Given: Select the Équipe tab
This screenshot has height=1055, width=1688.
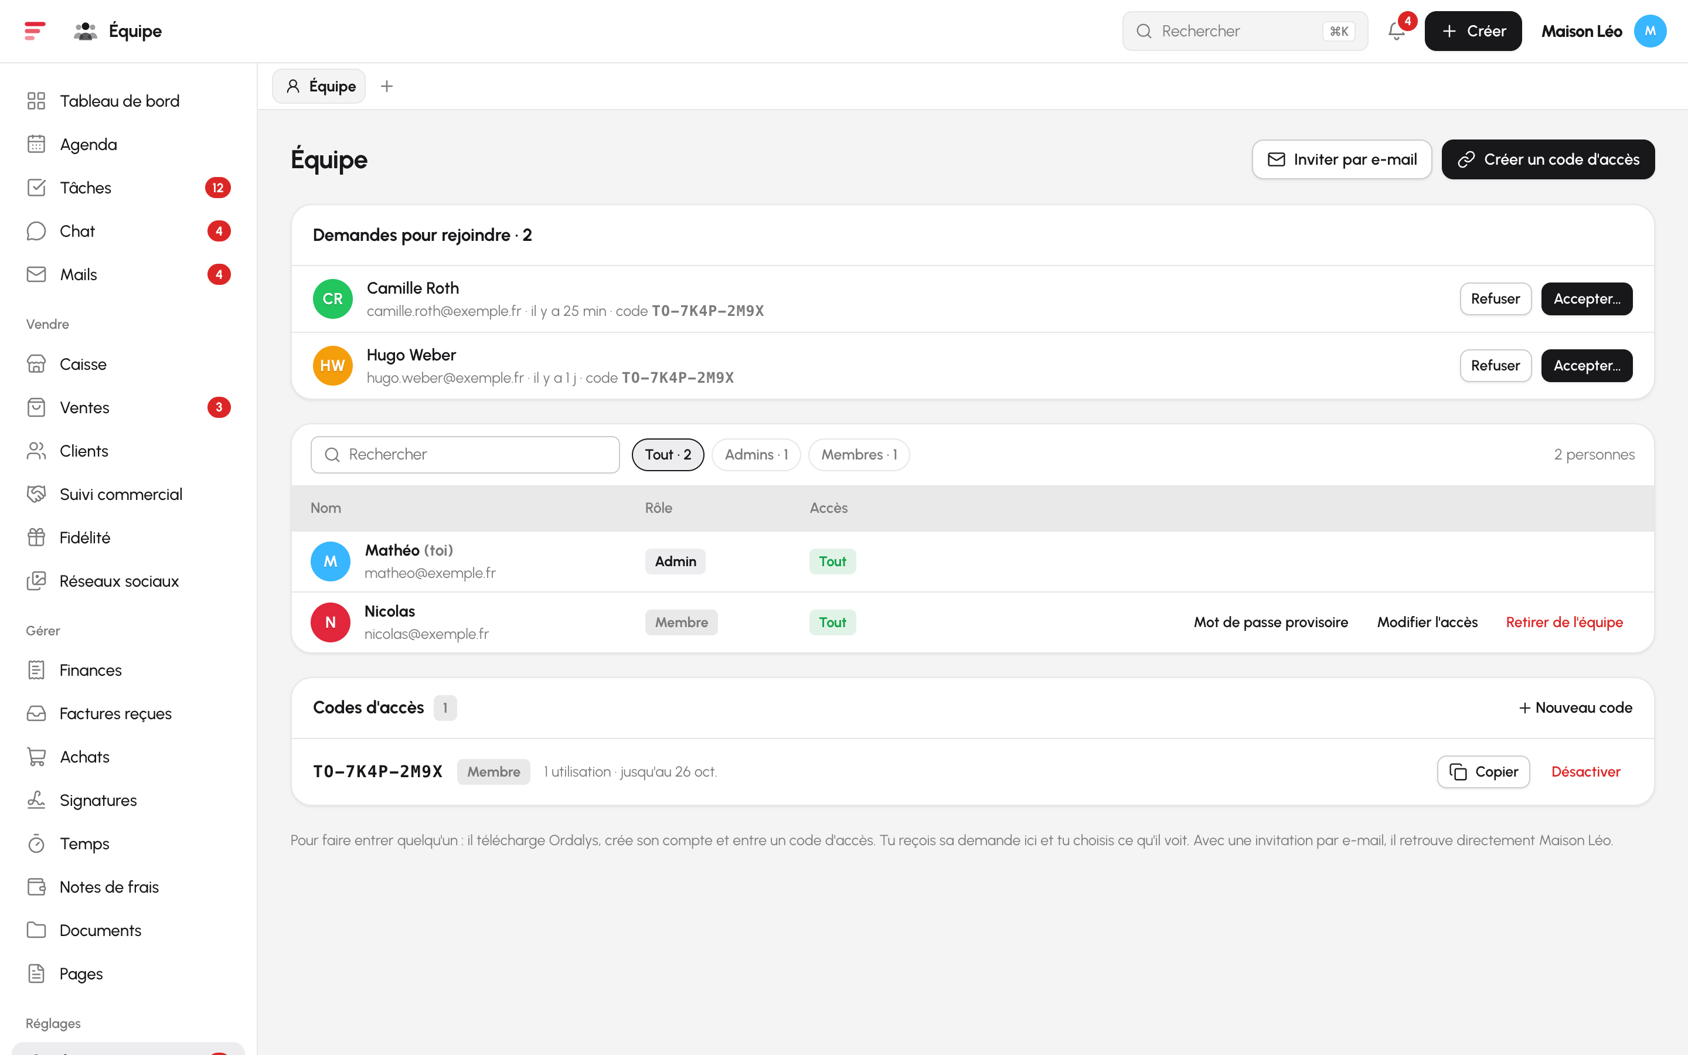Looking at the screenshot, I should [x=319, y=86].
